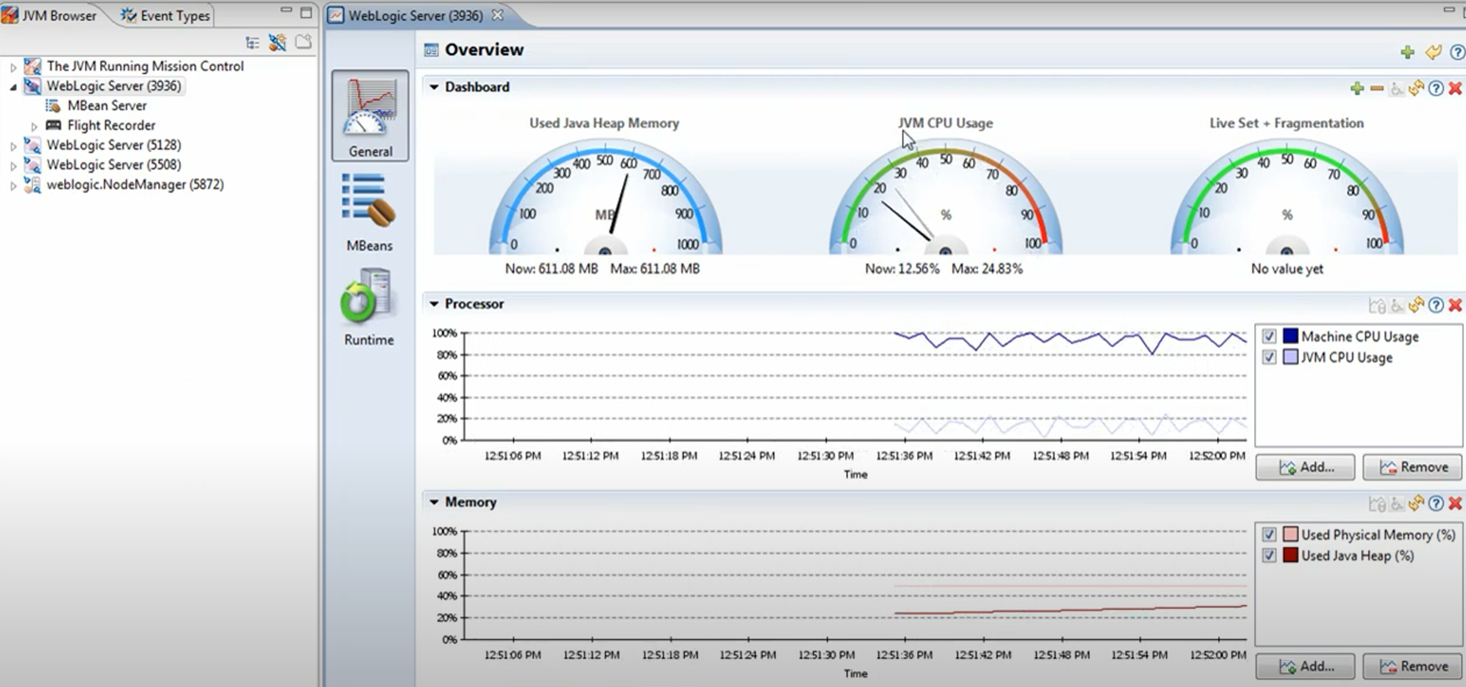
Task: Toggle Used Physical Memory (%) checkbox
Action: pyautogui.click(x=1269, y=535)
